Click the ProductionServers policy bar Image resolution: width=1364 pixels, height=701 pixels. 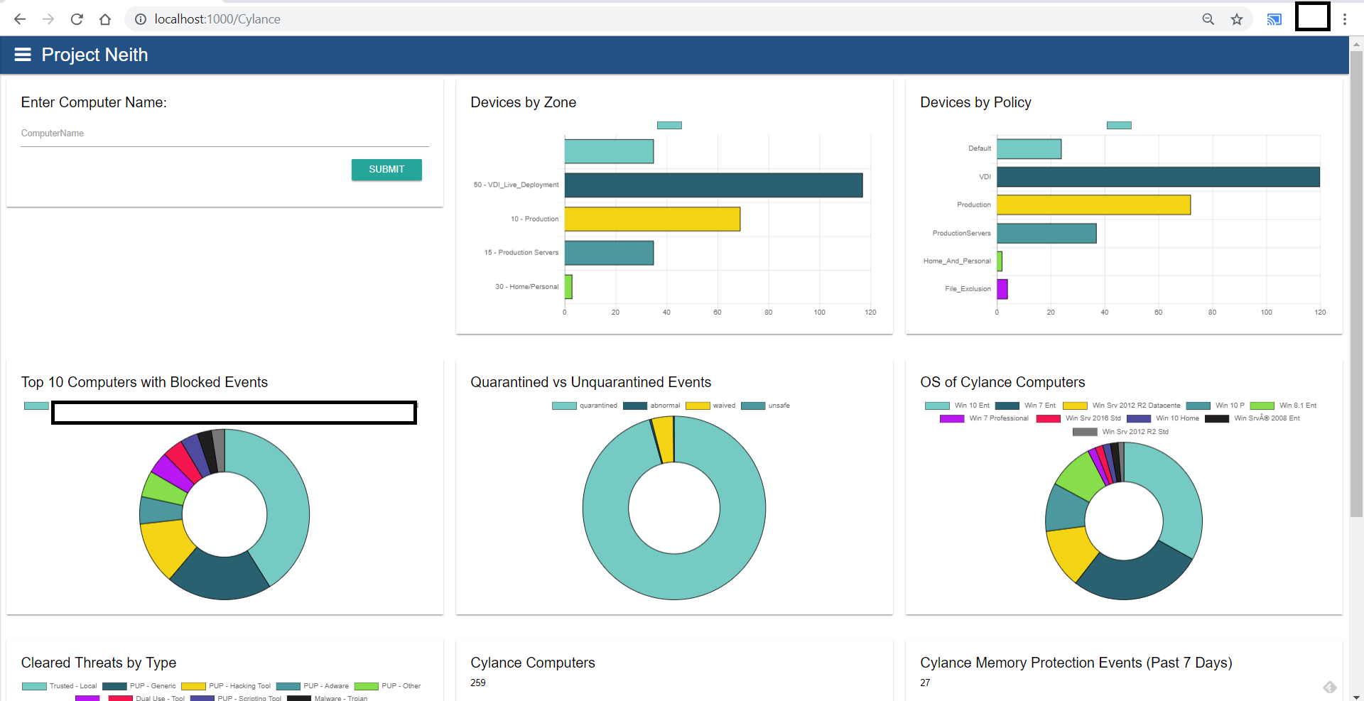pyautogui.click(x=1046, y=233)
